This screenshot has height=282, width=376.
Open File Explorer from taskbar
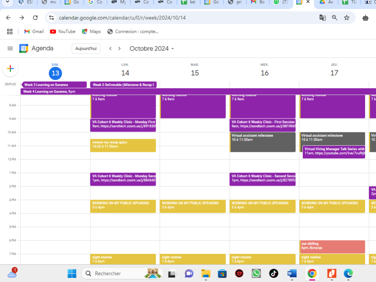[x=206, y=273]
